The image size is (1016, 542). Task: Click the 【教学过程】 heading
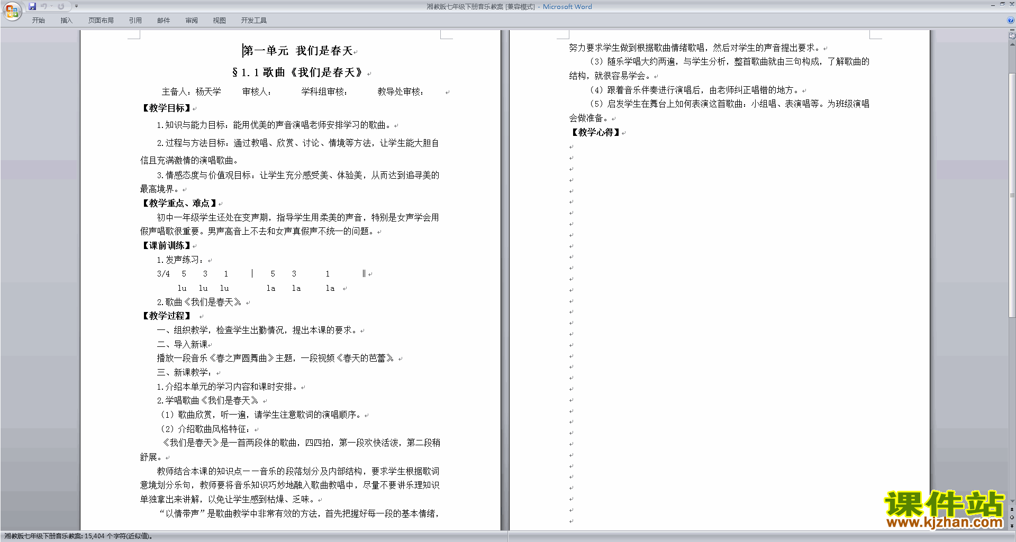point(167,316)
